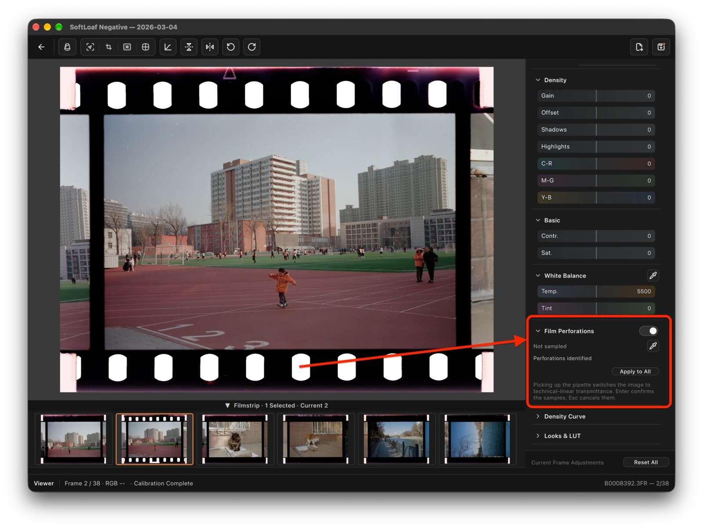Flip the image vertically

(189, 47)
